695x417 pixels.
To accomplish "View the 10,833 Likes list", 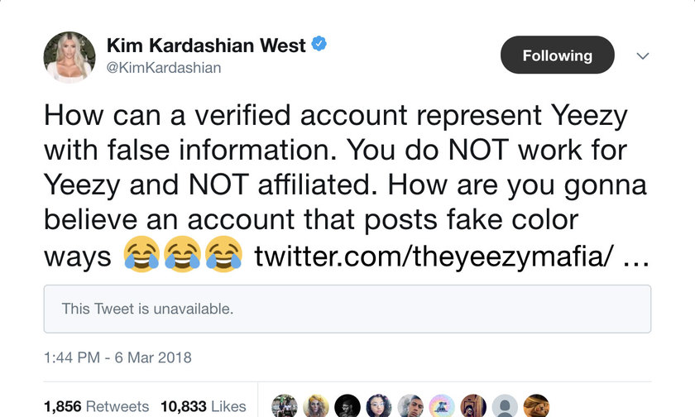I will coord(203,406).
